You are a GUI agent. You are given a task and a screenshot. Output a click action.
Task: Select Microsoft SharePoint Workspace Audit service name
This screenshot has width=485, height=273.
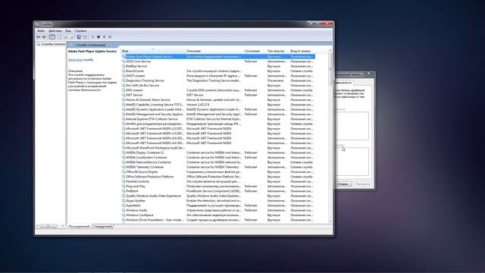[x=155, y=148]
